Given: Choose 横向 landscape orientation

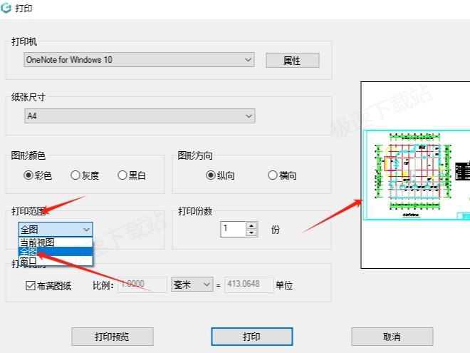Looking at the screenshot, I should pos(273,175).
